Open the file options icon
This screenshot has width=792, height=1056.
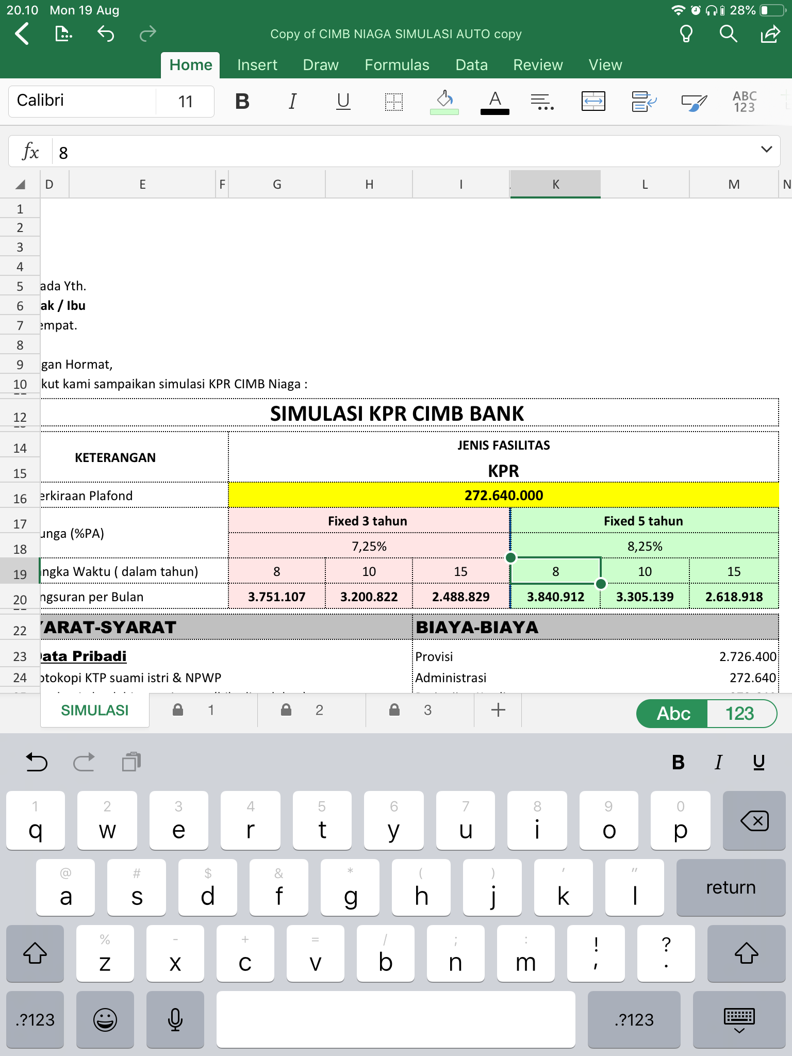pos(63,34)
